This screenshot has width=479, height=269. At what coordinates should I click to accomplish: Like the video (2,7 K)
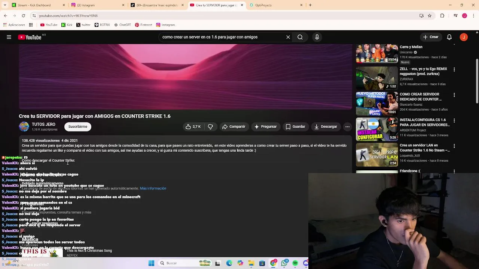193,127
